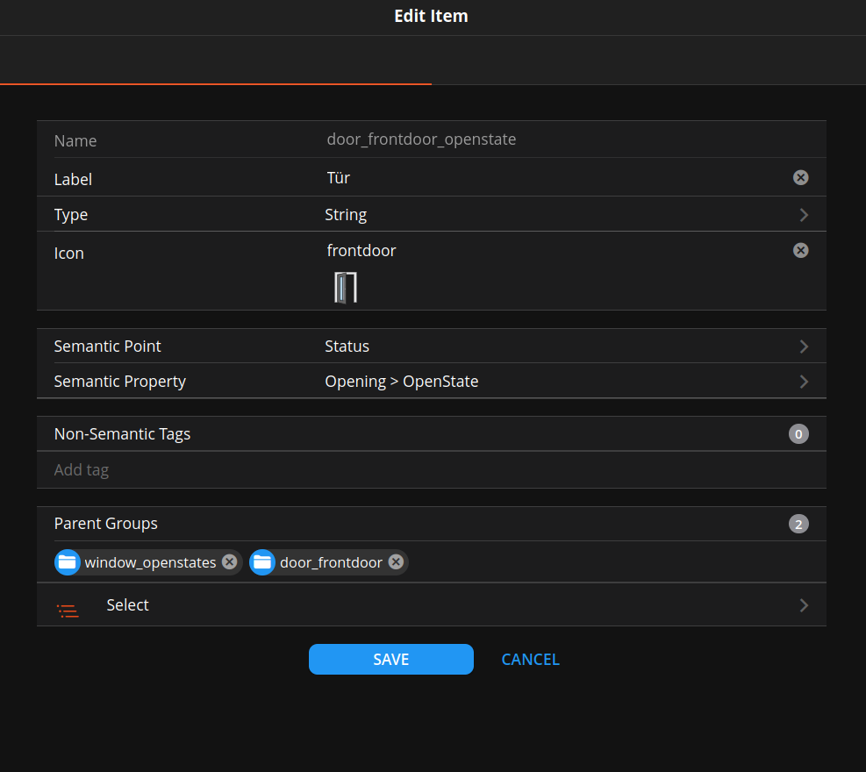The width and height of the screenshot is (866, 772).
Task: Click the red list icon beside Select
Action: click(68, 611)
